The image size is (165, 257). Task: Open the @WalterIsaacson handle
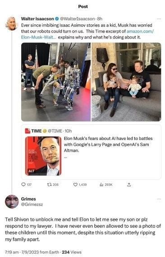[x=78, y=19]
